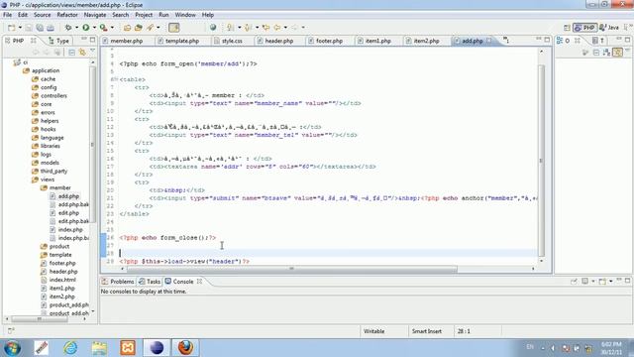Click the Back navigation arrow icon
Screen dimensions: 634x357
pos(277,28)
